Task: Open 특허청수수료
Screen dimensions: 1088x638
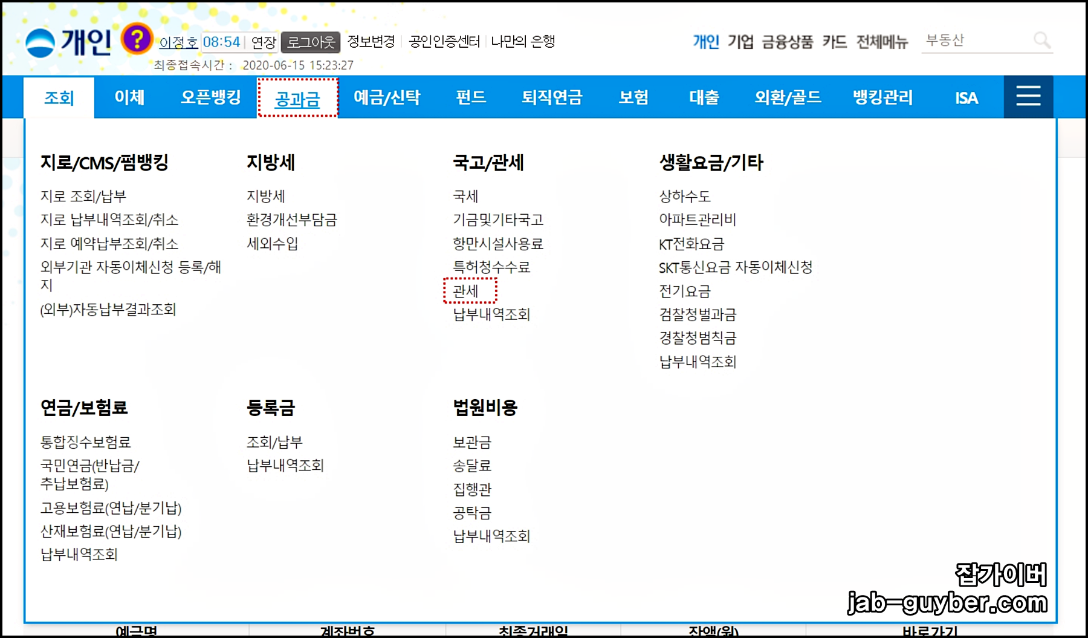Action: [491, 267]
